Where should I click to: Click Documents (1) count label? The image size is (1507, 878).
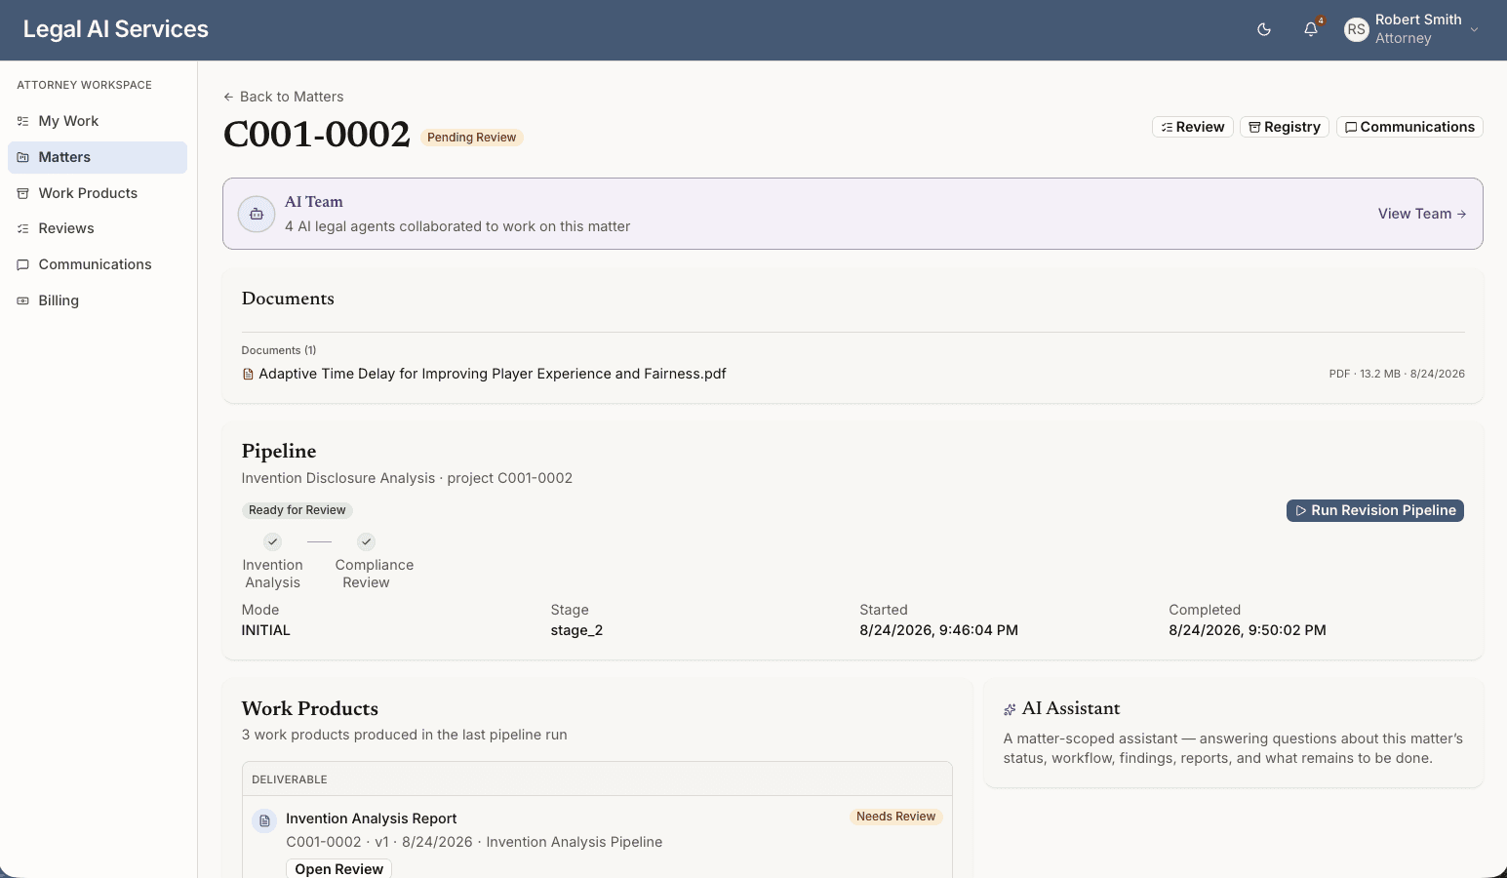pyautogui.click(x=279, y=350)
